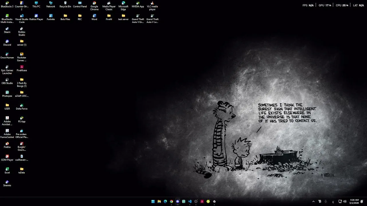367x206 pixels.
Task: Open the notification center icon
Action: 362,201
